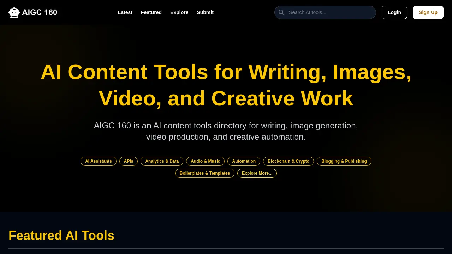This screenshot has width=452, height=254.
Task: Select the Analytics & Data tag
Action: [162, 161]
